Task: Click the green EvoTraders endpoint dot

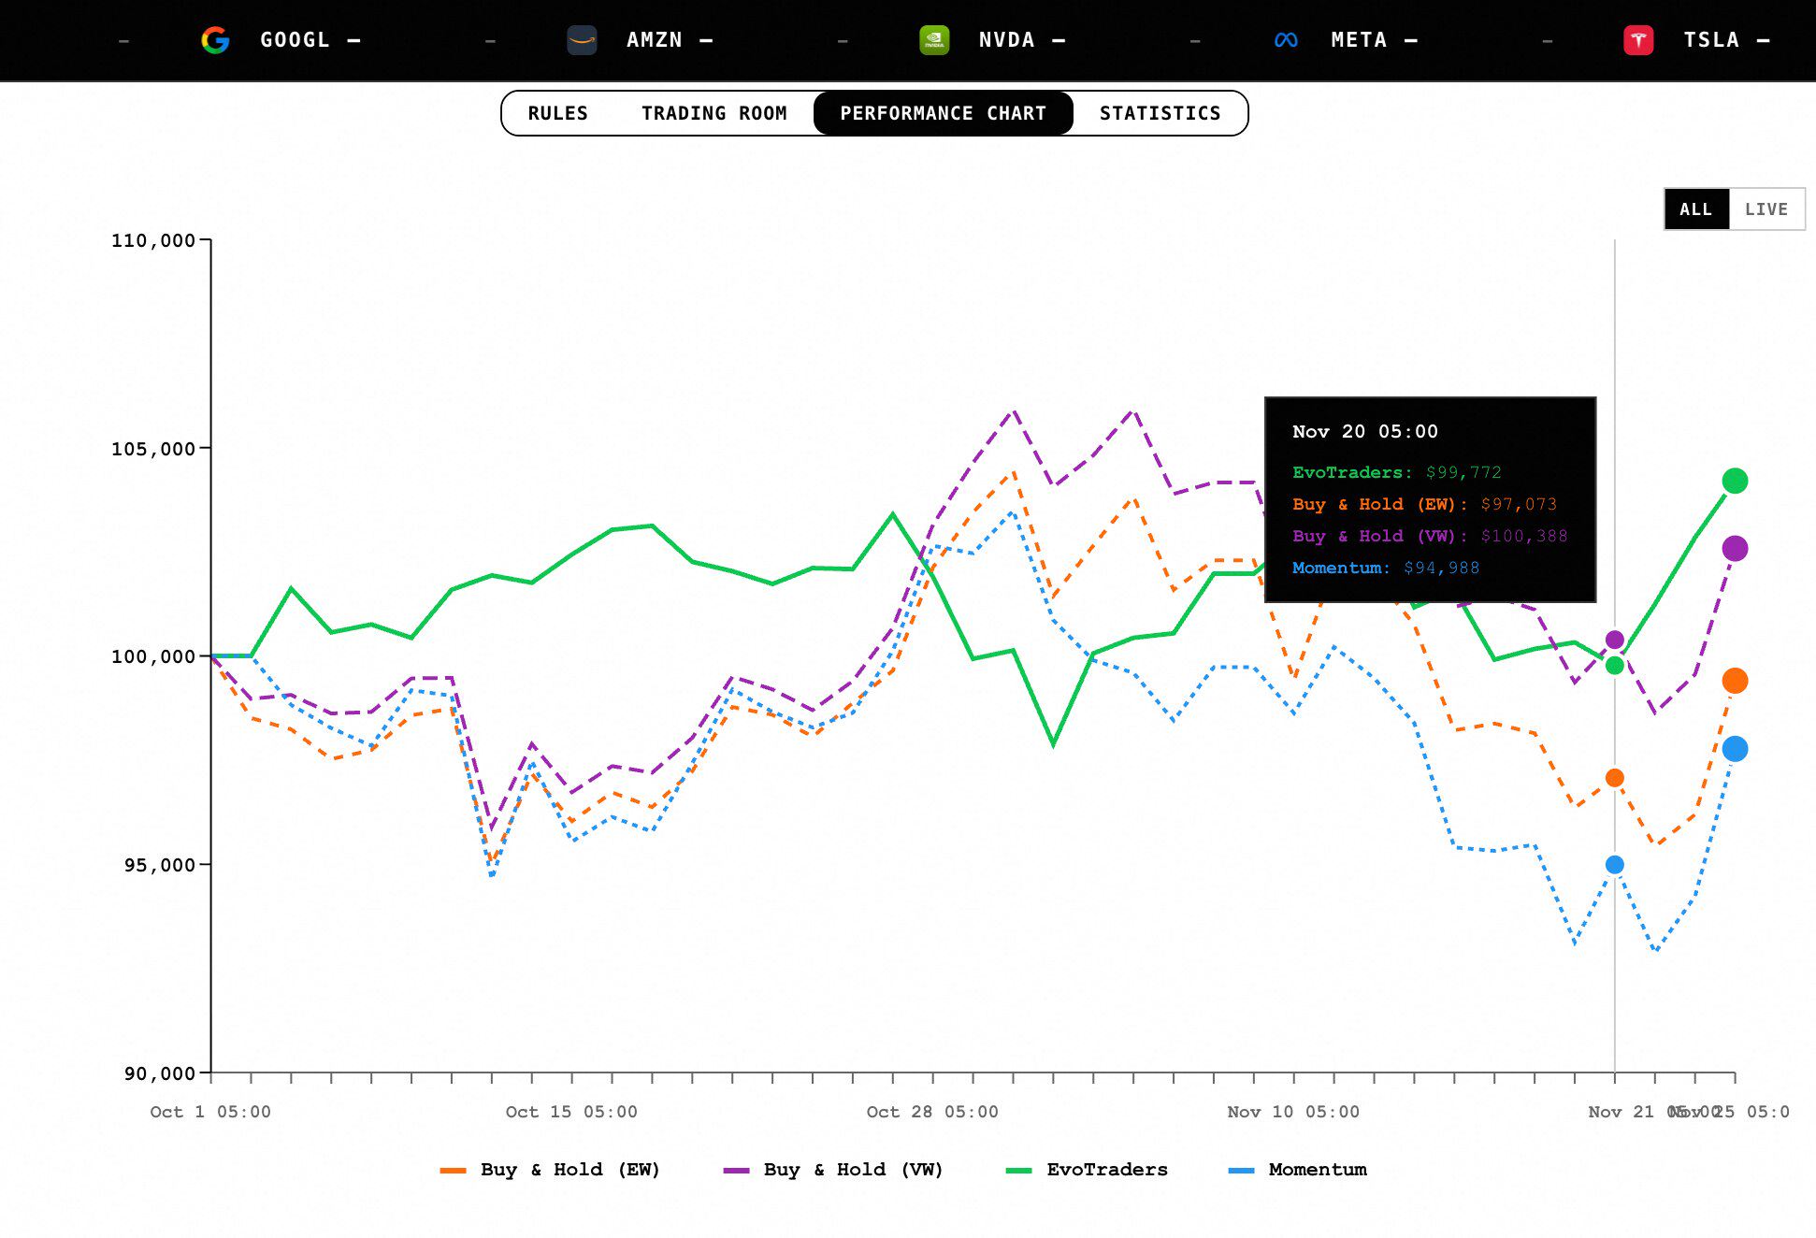Action: coord(1735,481)
